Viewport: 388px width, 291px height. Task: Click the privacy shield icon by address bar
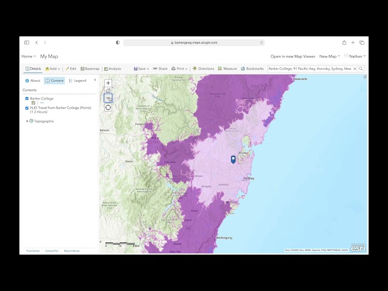point(118,42)
